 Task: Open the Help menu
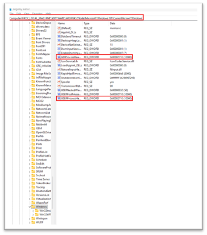pos(48,13)
